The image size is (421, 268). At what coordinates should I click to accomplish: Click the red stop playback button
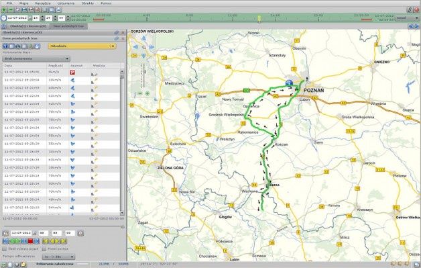pyautogui.click(x=30, y=241)
